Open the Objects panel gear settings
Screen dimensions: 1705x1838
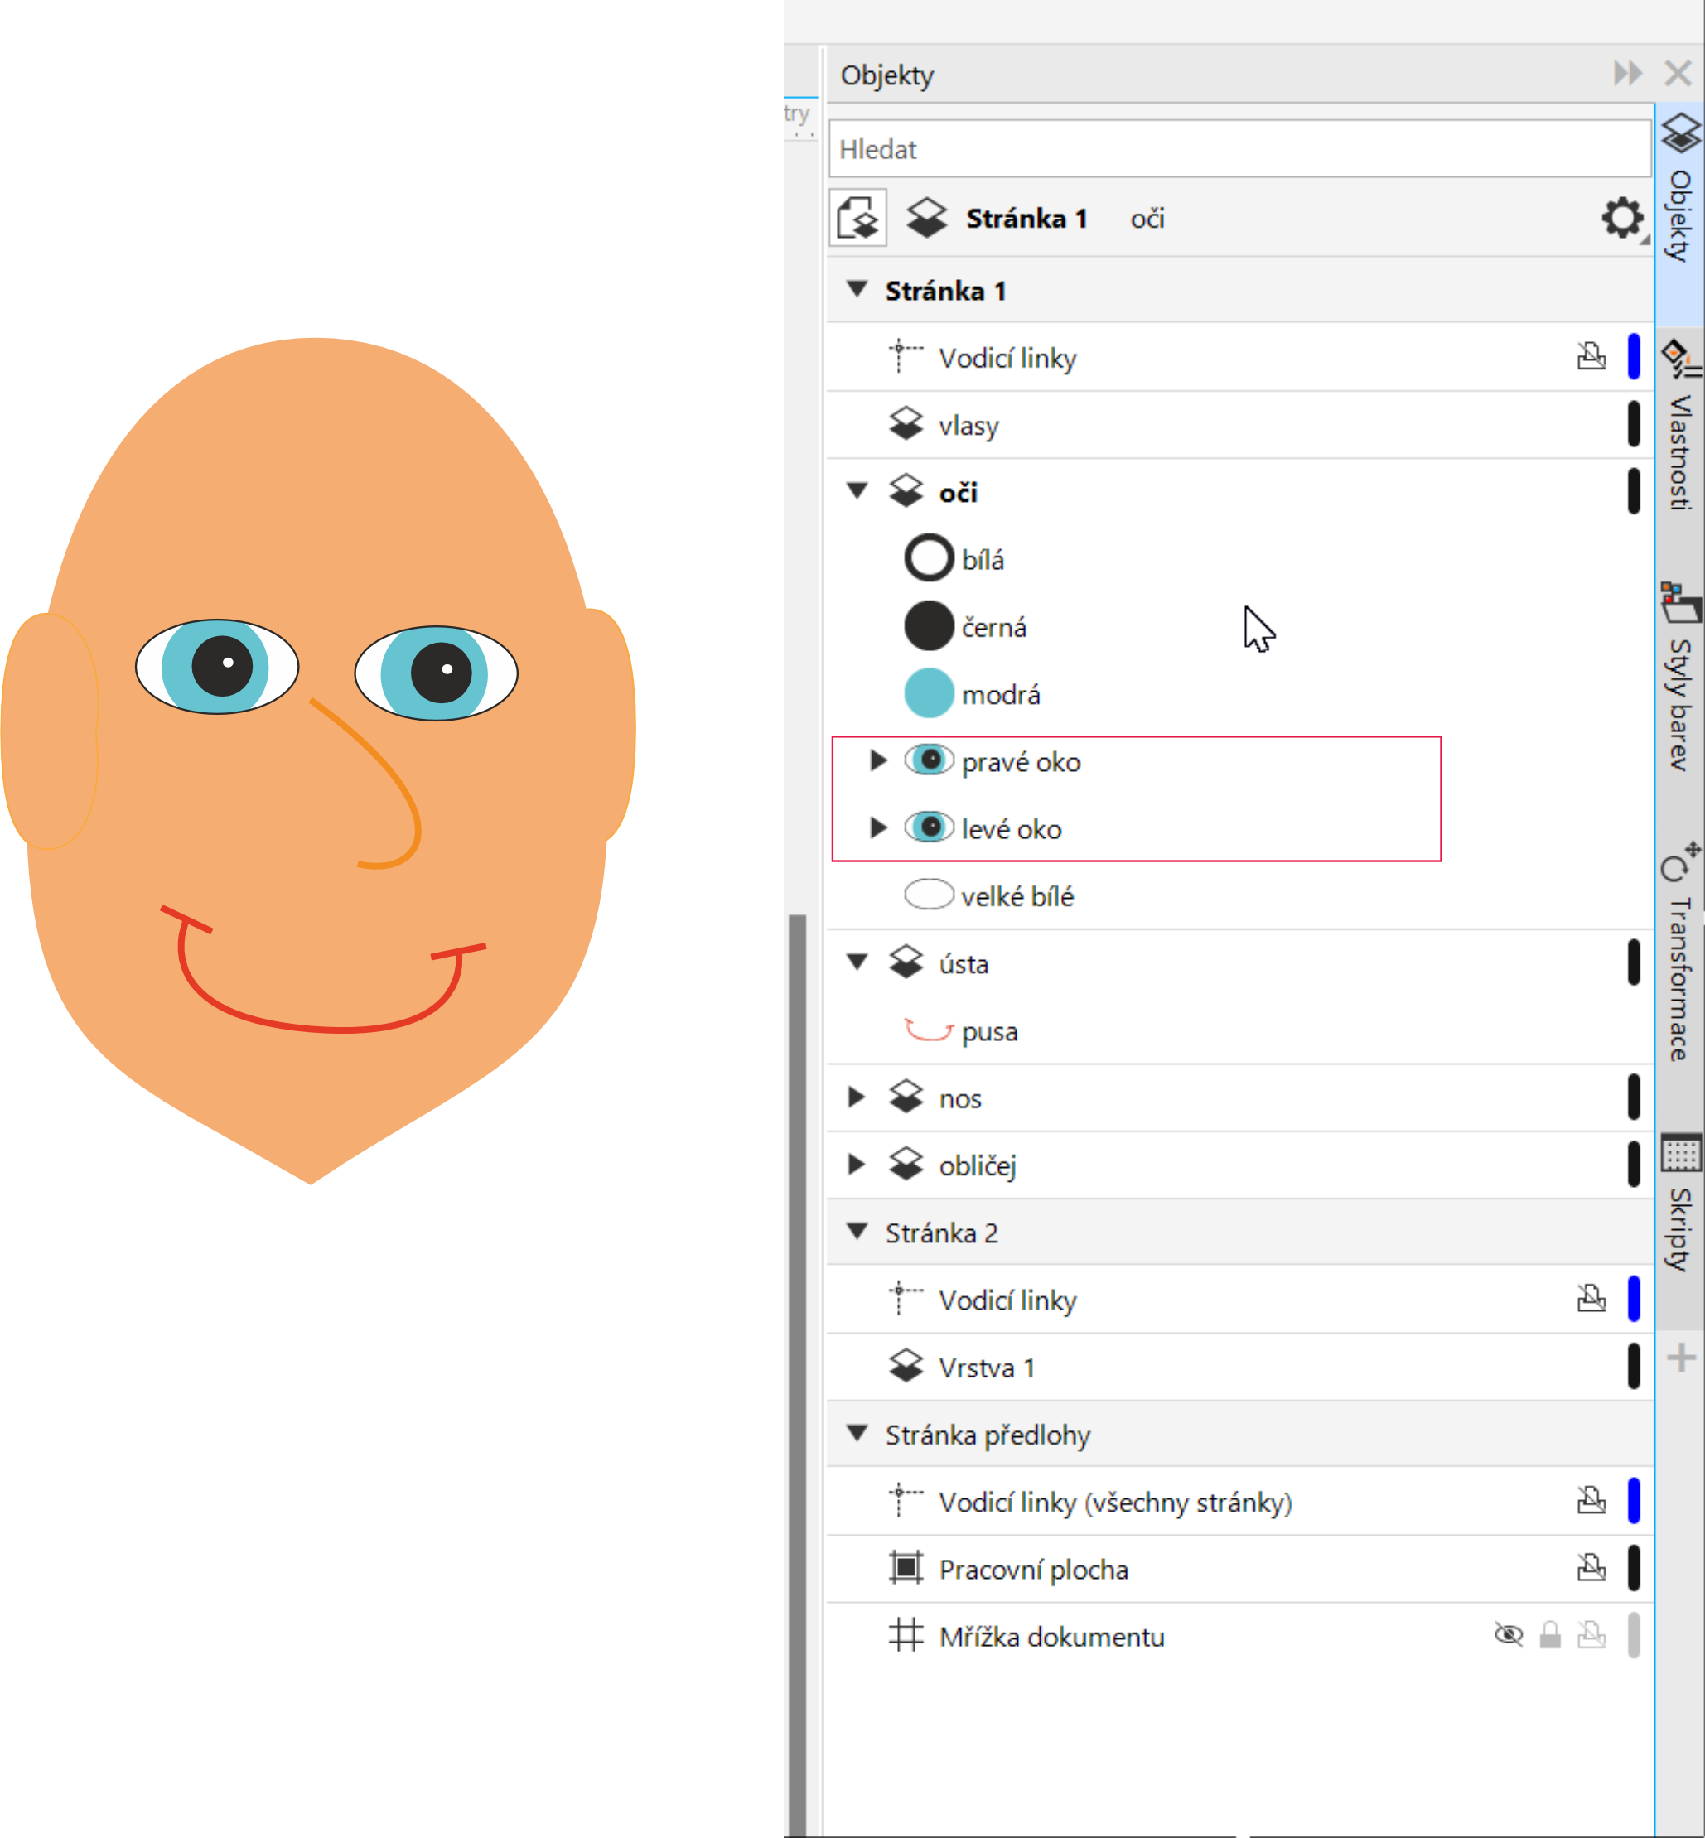click(x=1621, y=219)
